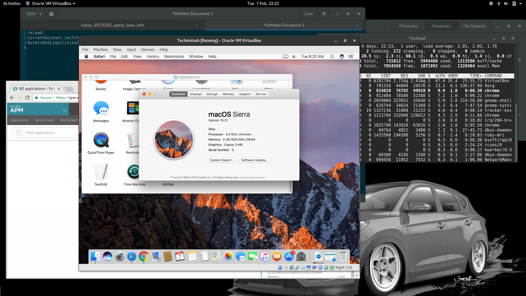
Task: Open Reminders list icon in dock
Action: tap(204, 257)
